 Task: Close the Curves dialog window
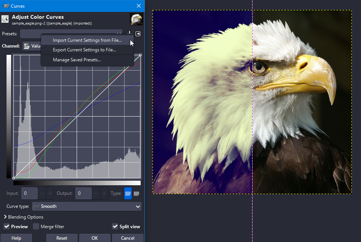pos(139,6)
